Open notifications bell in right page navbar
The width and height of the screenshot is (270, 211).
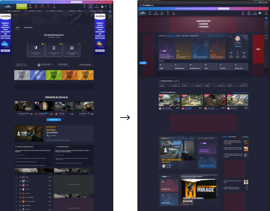(x=255, y=13)
